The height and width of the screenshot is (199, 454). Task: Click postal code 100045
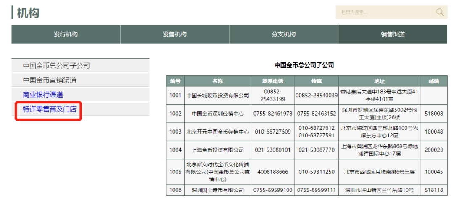coord(434,172)
